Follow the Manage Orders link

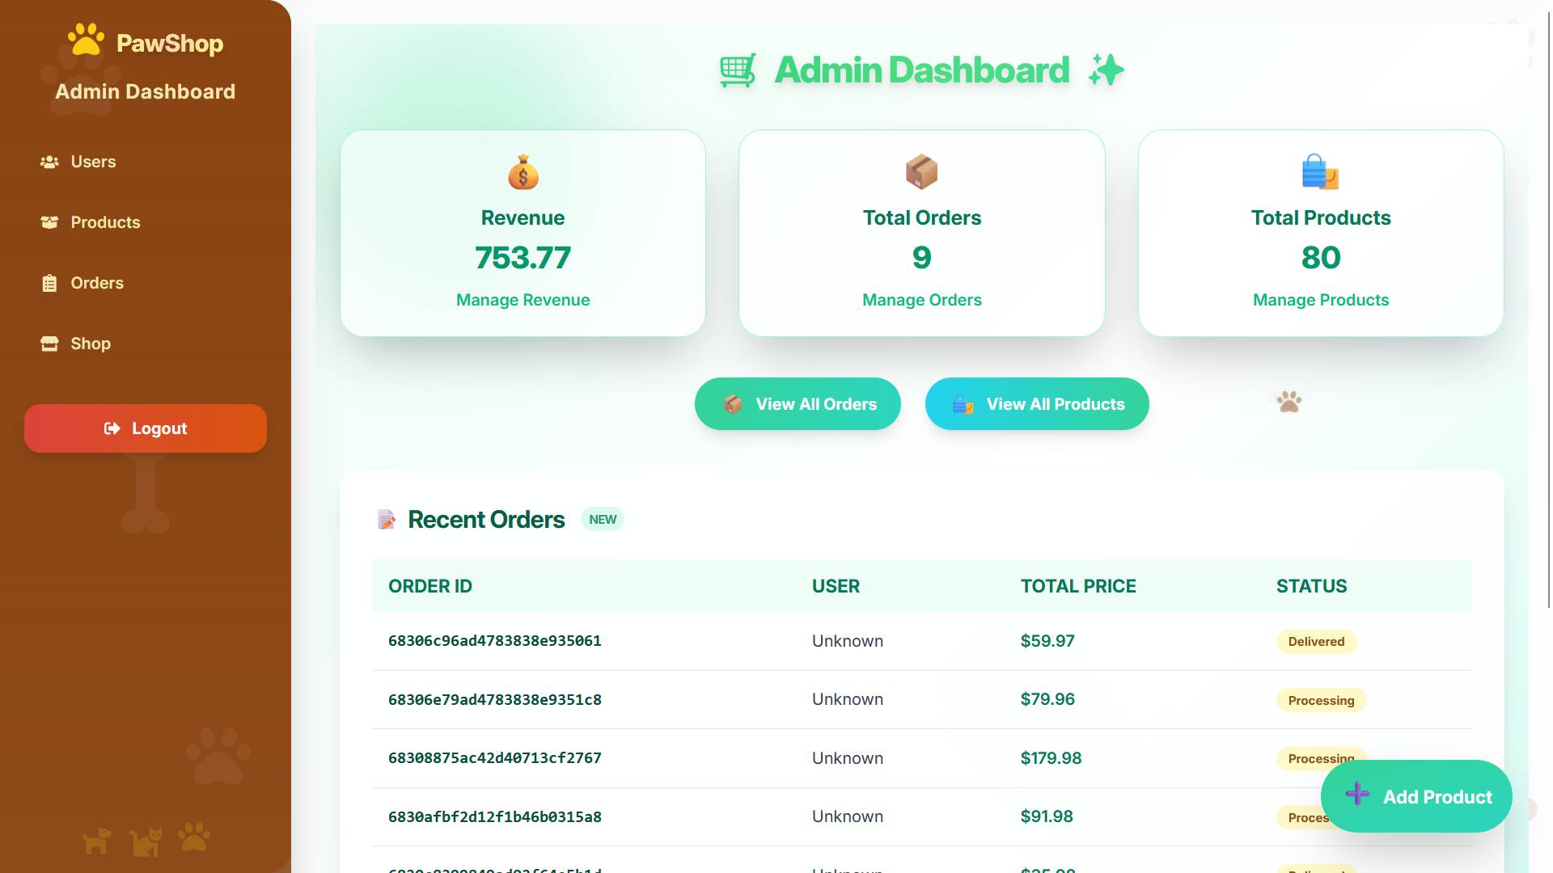click(x=921, y=300)
